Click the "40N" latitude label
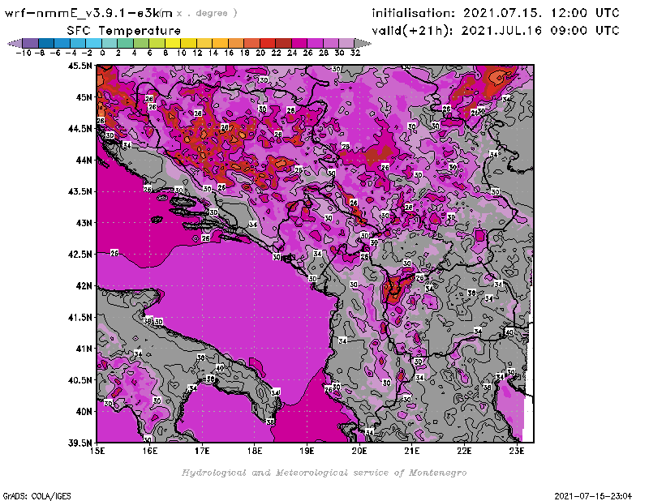 click(84, 412)
